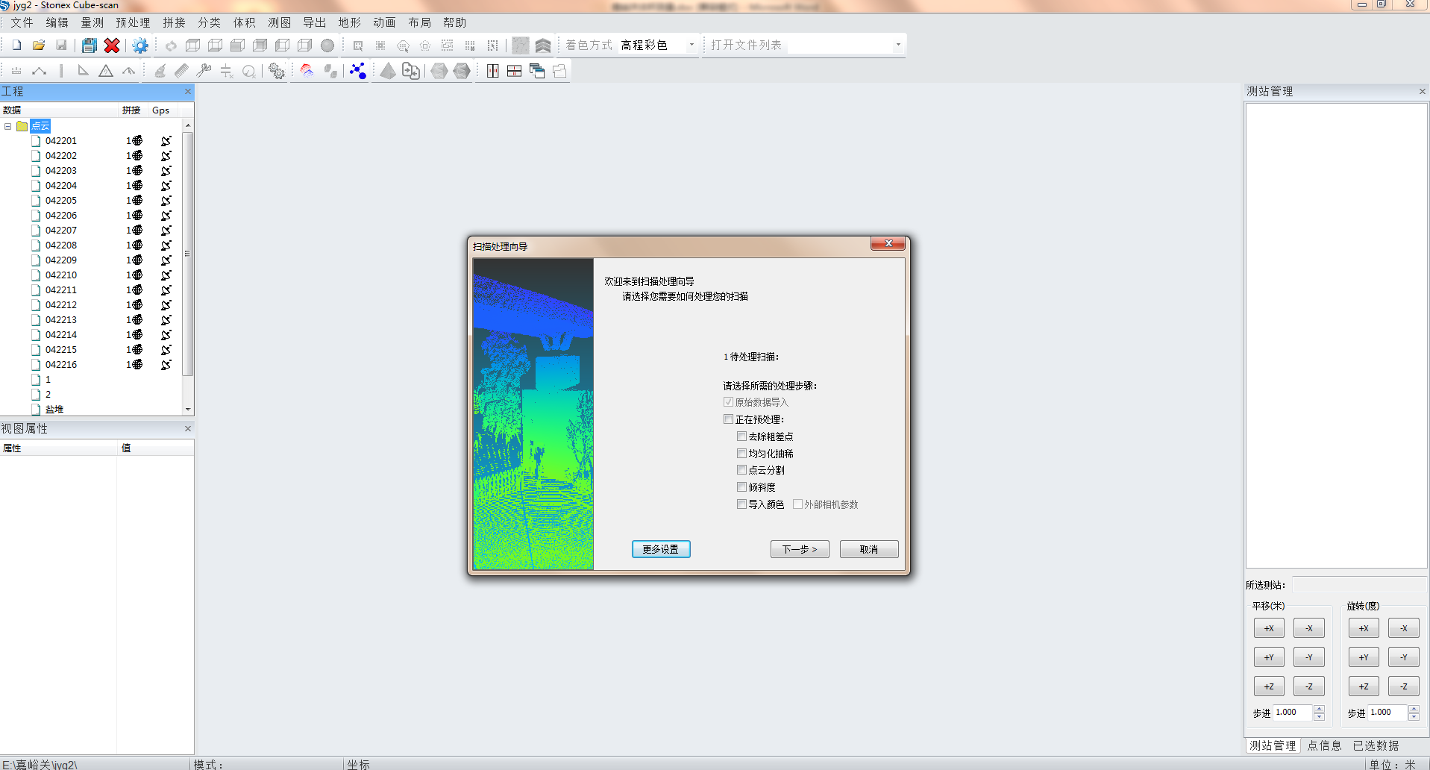The image size is (1430, 770).
Task: Click the split vertical view layout icon
Action: tap(492, 71)
